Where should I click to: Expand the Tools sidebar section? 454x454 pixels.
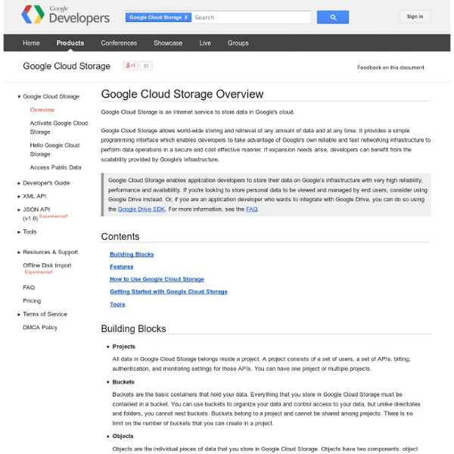pos(19,232)
